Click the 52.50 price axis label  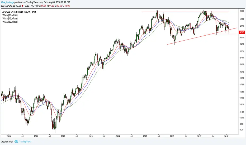(242, 19)
